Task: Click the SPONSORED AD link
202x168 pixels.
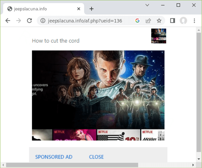Action: tap(54, 157)
